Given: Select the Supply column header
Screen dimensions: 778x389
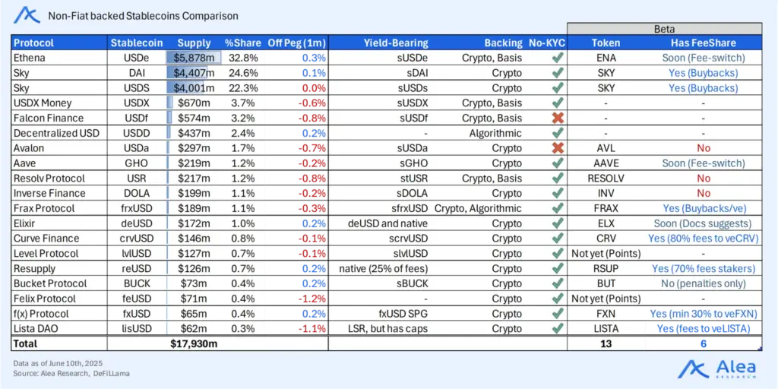Looking at the screenshot, I should pyautogui.click(x=194, y=43).
